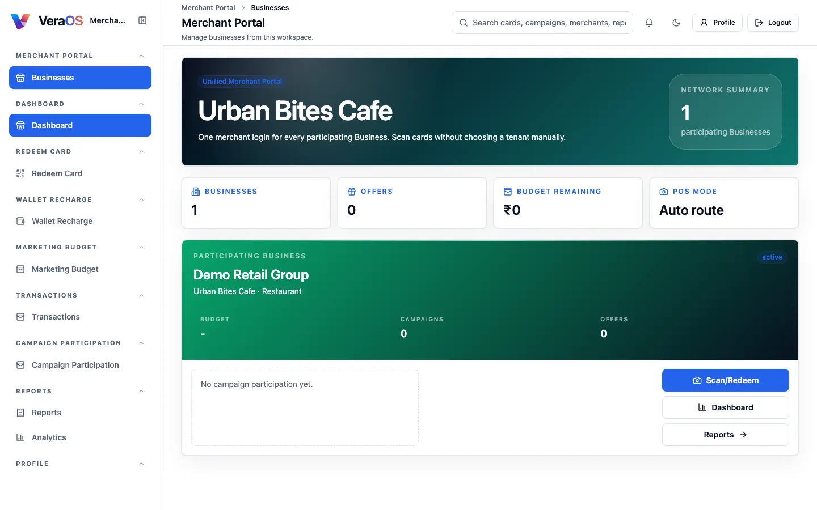Viewport: 817px width, 510px height.
Task: Collapse the PROFILE section chevron
Action: (141, 464)
